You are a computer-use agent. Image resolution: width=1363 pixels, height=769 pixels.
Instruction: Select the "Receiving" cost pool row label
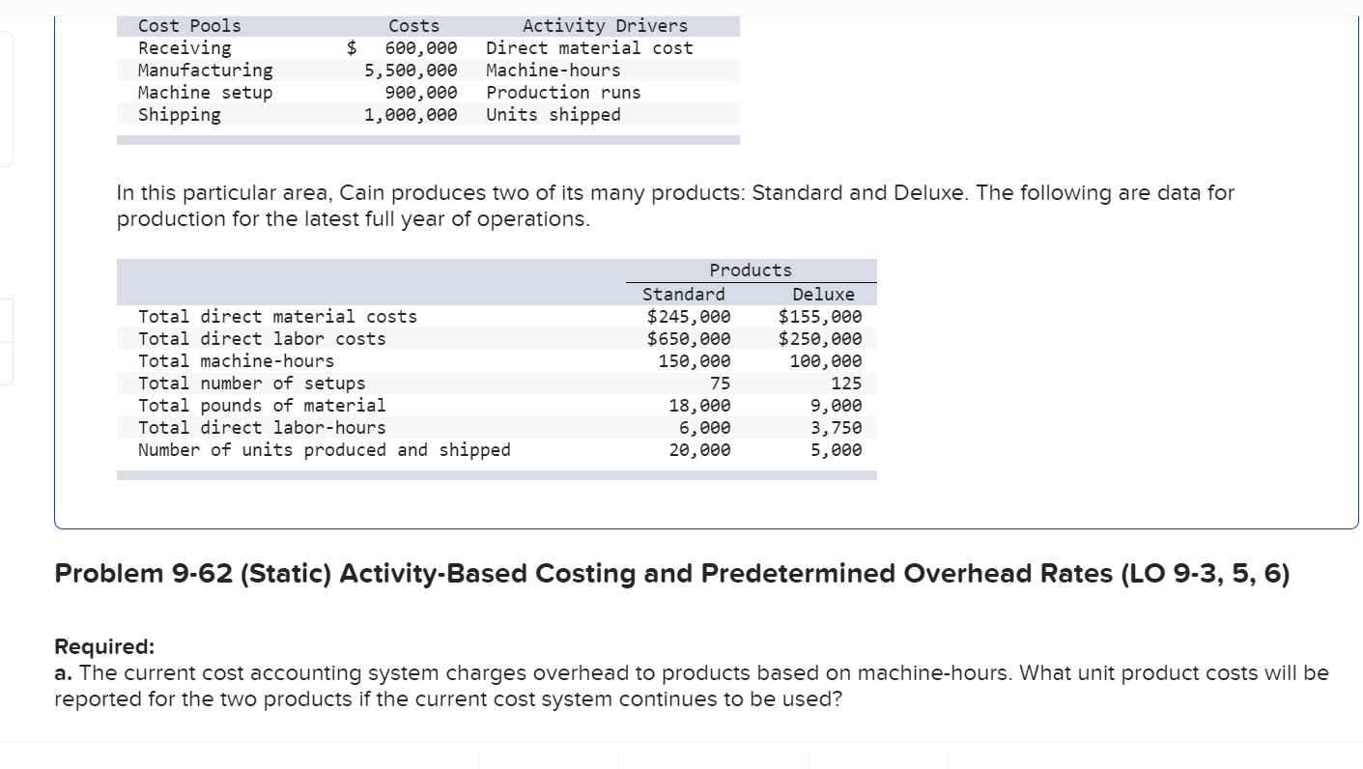pyautogui.click(x=185, y=48)
